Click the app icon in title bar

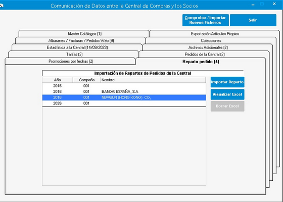2,6
